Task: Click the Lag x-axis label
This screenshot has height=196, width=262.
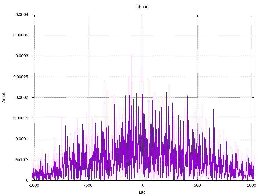Action: tap(142, 192)
